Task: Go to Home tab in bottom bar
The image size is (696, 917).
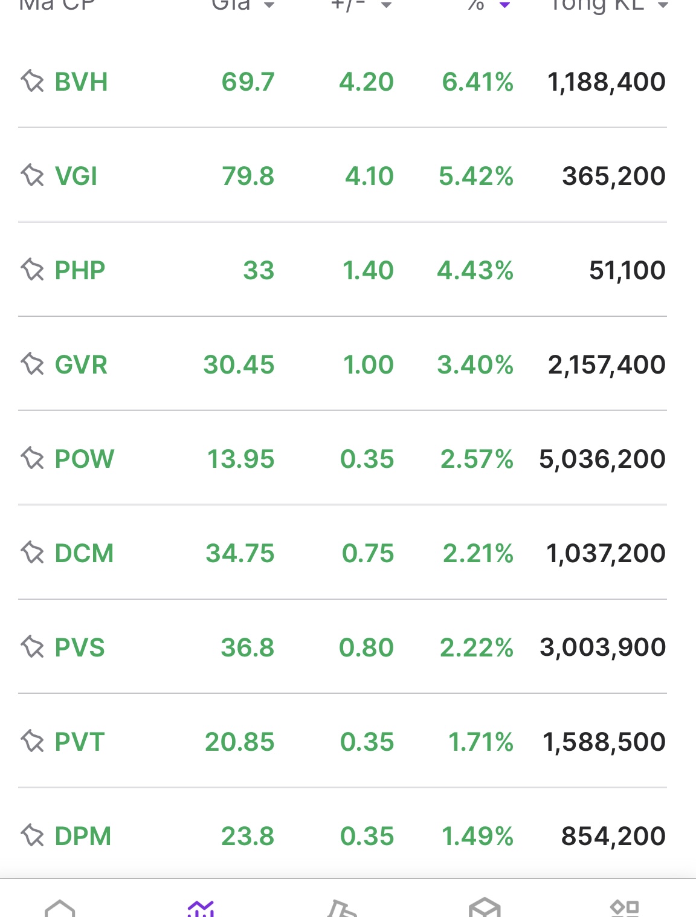Action: (x=60, y=908)
